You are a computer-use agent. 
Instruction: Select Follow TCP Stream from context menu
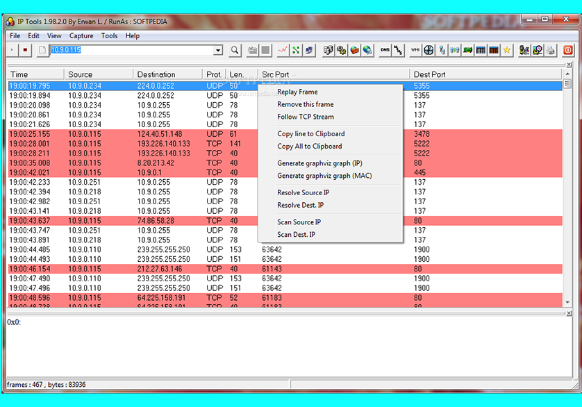pyautogui.click(x=306, y=117)
